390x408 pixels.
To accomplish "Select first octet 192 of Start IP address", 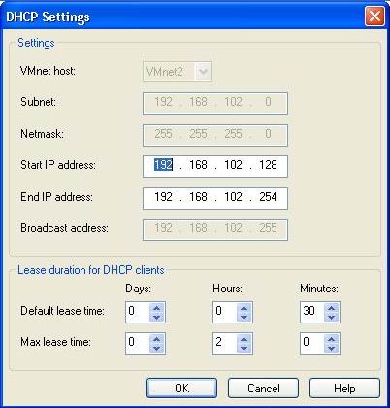I will (x=163, y=165).
